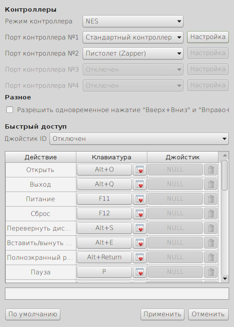Select the Выход action row label
234x327 pixels.
coord(40,185)
